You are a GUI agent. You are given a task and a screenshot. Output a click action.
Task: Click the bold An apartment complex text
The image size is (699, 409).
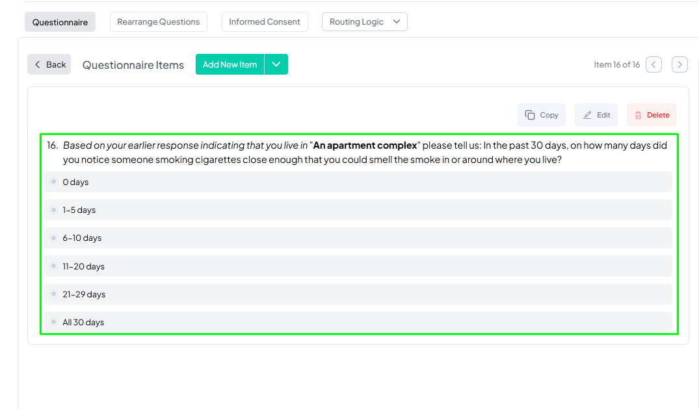[x=365, y=145]
